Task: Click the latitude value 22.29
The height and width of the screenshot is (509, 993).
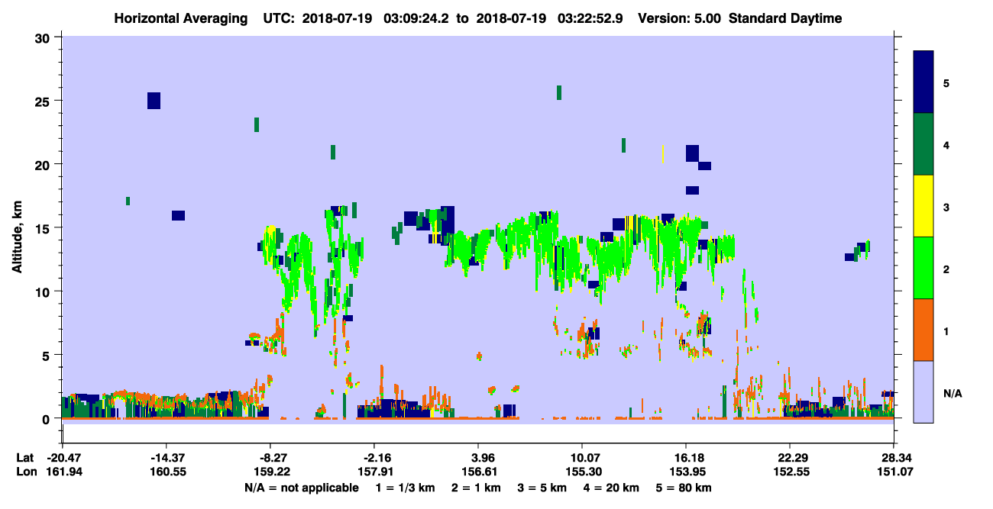Action: click(789, 458)
